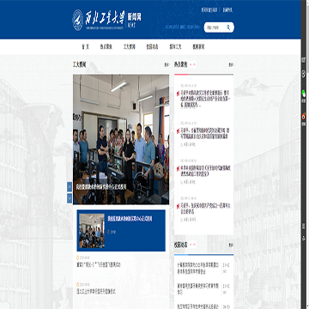This screenshot has width=309, height=309.
Task: Open headline inside the blue featured card
Action: (130, 219)
